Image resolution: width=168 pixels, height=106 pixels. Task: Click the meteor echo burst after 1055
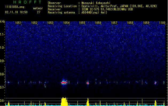tap(88, 83)
